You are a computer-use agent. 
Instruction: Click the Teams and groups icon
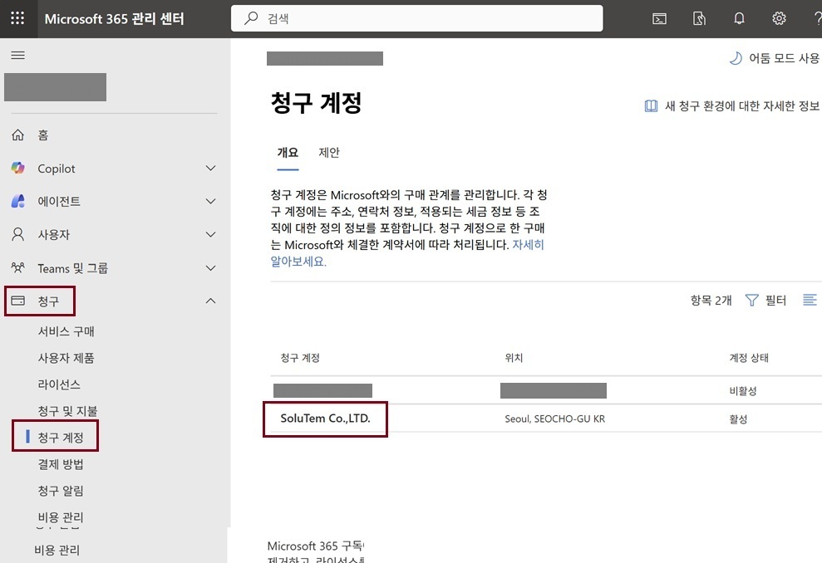(x=17, y=268)
